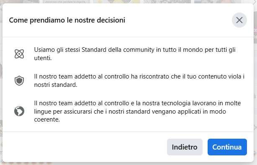The height and width of the screenshot is (165, 257).
Task: Click the blank header space beside the title
Action: pyautogui.click(x=178, y=20)
